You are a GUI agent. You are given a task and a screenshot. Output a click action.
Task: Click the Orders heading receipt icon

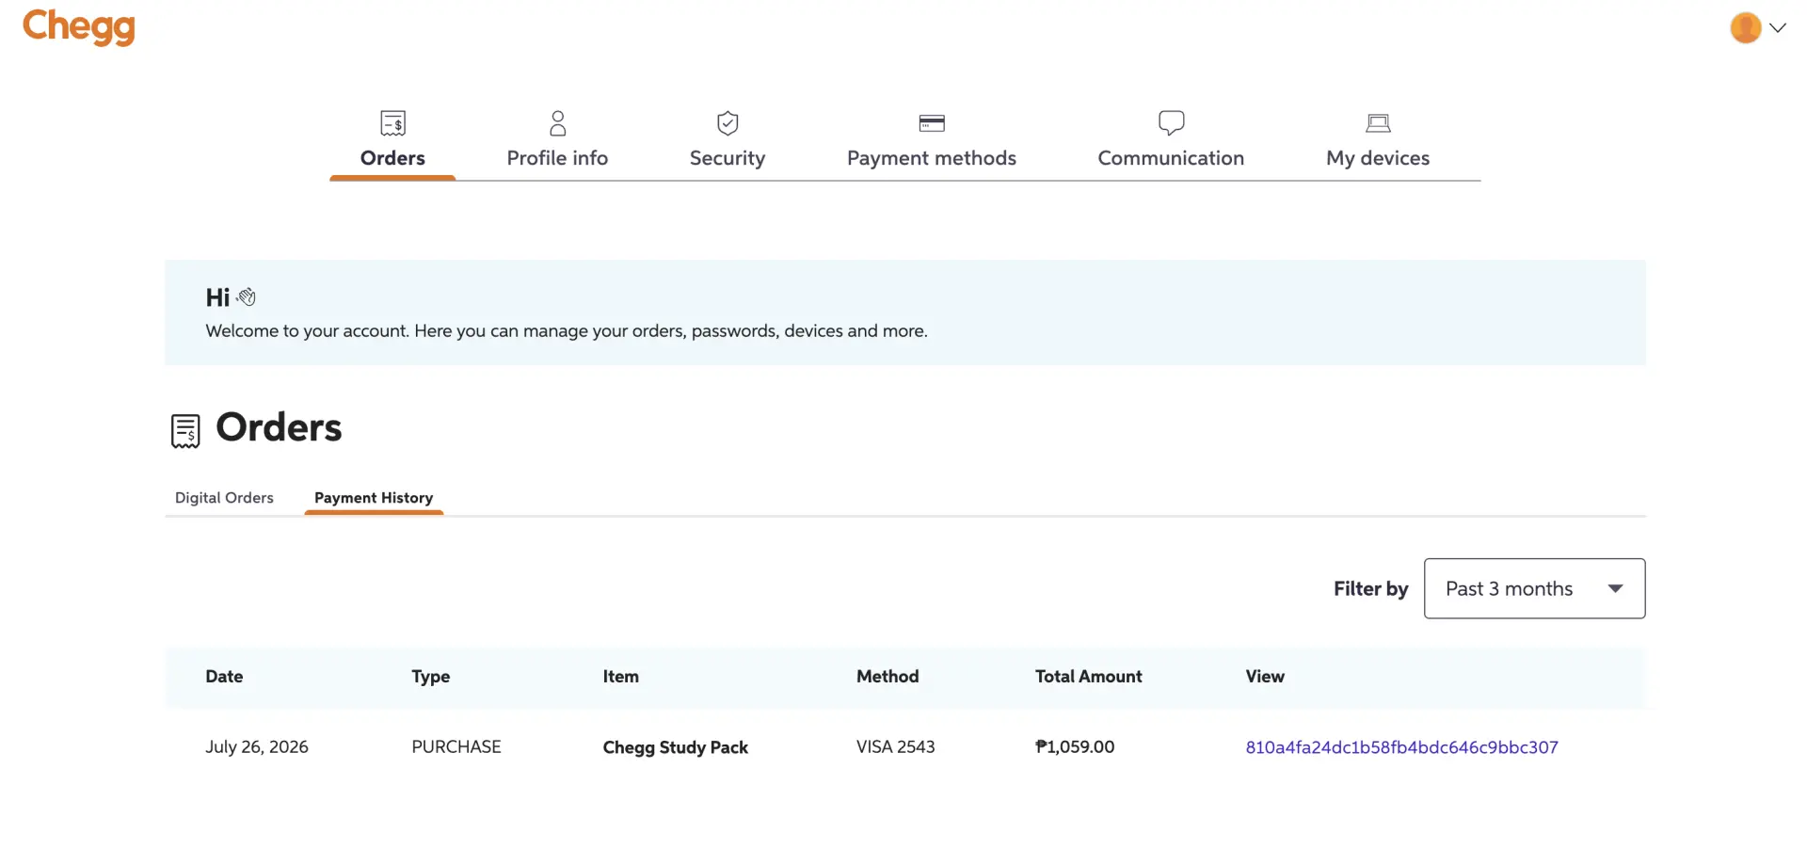click(185, 431)
